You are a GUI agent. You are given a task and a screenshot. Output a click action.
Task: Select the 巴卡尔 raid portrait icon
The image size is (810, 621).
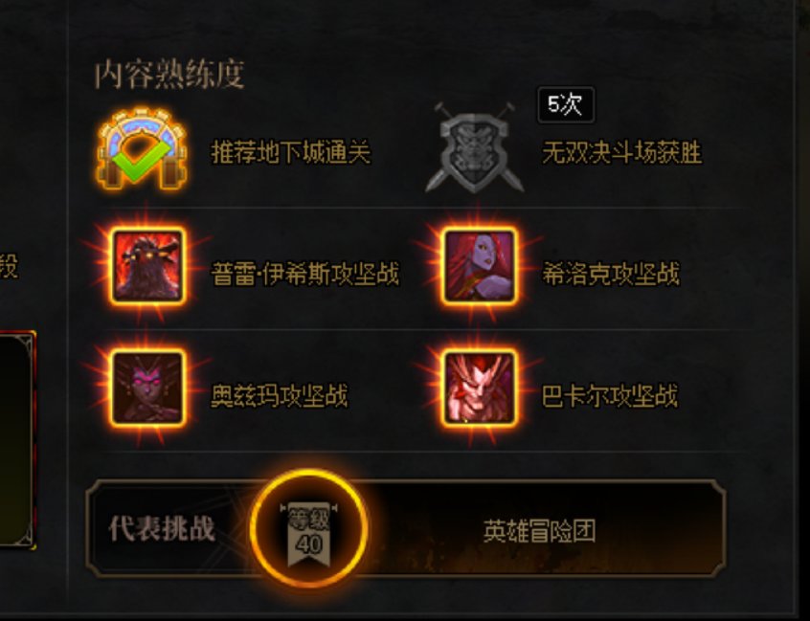click(480, 388)
